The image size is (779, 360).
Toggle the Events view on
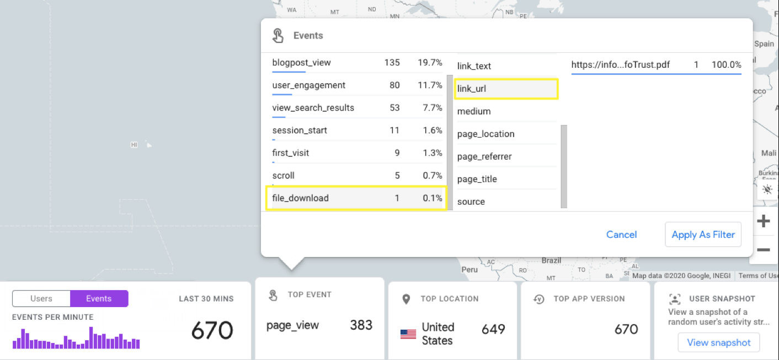[99, 298]
